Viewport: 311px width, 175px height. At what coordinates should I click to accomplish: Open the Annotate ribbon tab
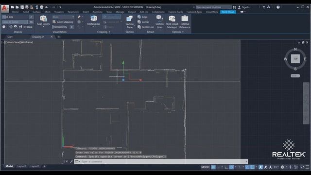tap(98, 12)
